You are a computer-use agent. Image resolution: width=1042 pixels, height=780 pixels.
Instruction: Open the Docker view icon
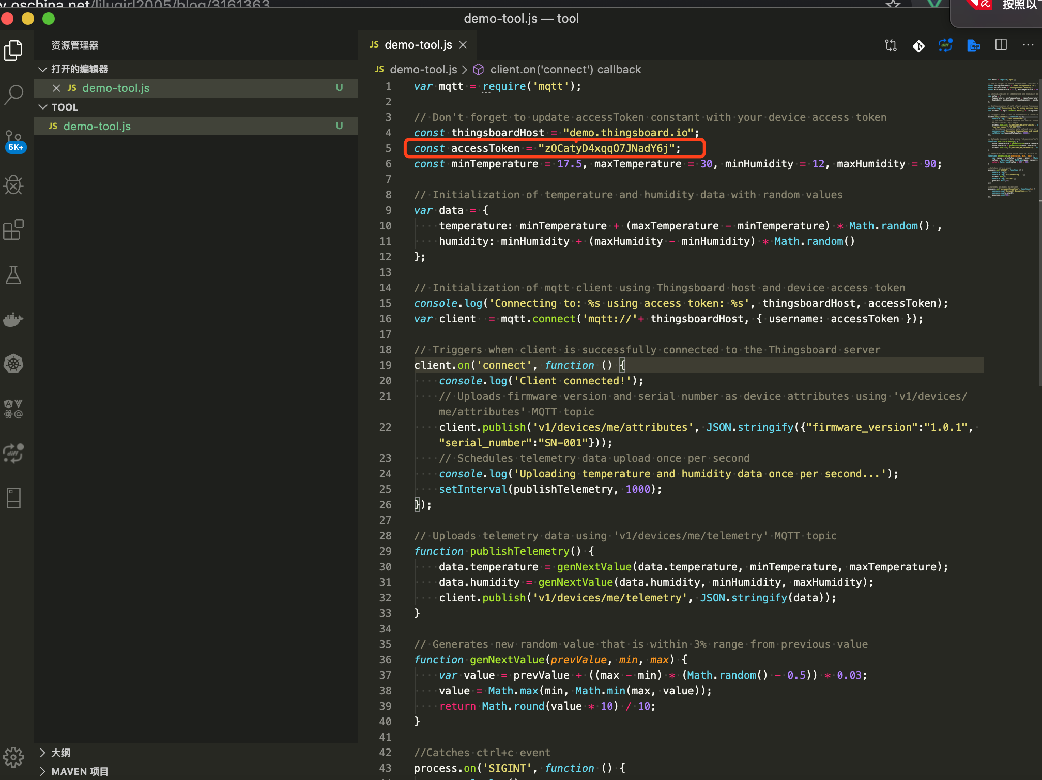click(14, 319)
